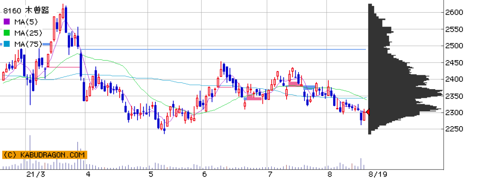Click the 2550 price axis label

coord(454,29)
